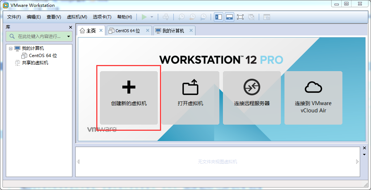Screen dimensions: 371x190
Task: Click 连接到 VMware vCloud Air cloud tile
Action: [x=313, y=98]
